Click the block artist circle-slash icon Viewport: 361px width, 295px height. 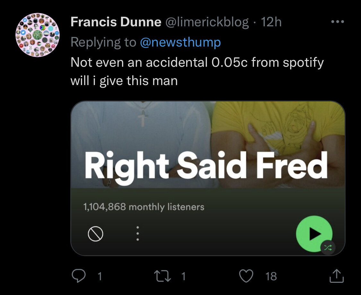95,234
